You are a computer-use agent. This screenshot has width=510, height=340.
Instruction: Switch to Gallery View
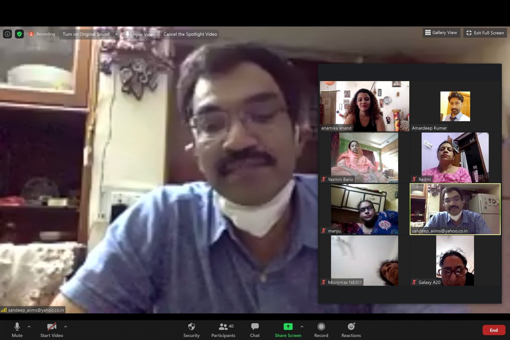pos(441,33)
